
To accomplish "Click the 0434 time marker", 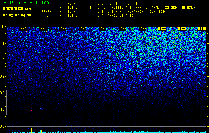I will point(82,29).
